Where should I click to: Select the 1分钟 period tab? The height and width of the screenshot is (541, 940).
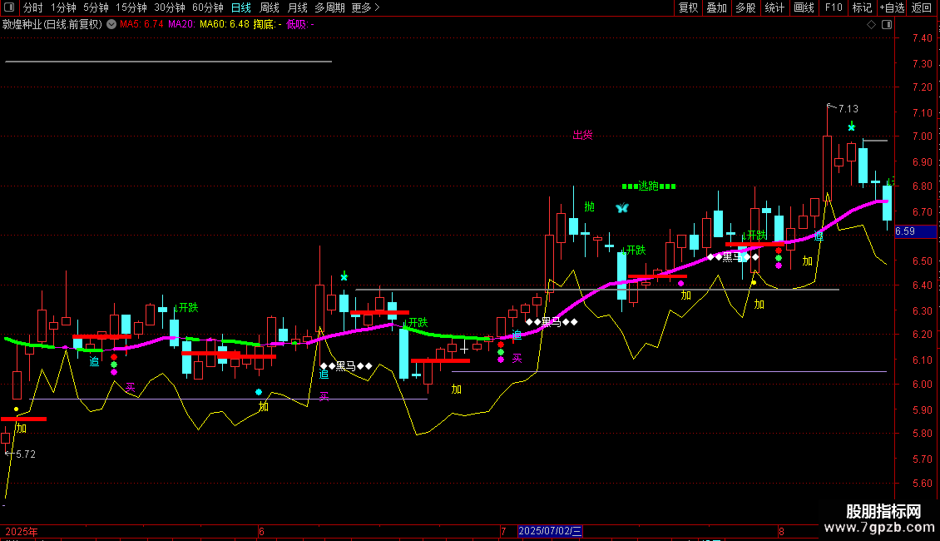[63, 7]
